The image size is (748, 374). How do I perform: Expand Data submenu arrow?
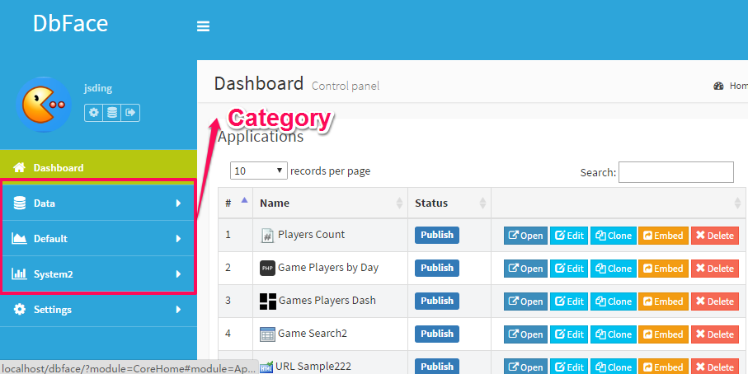[178, 203]
